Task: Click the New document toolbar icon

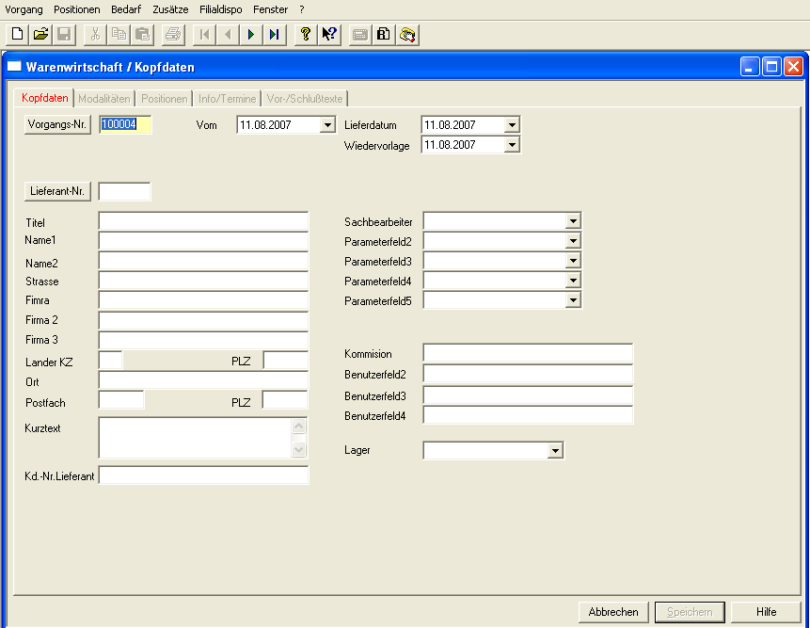Action: (17, 35)
